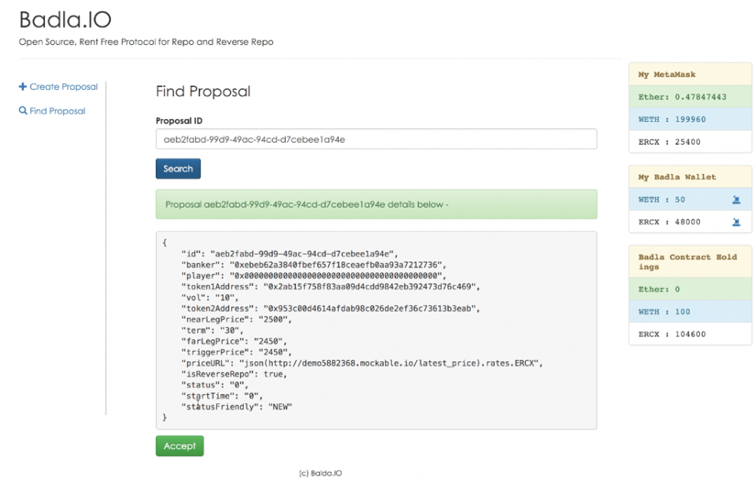The image size is (756, 481).
Task: Click the green proposal details alert banner
Action: click(x=376, y=204)
